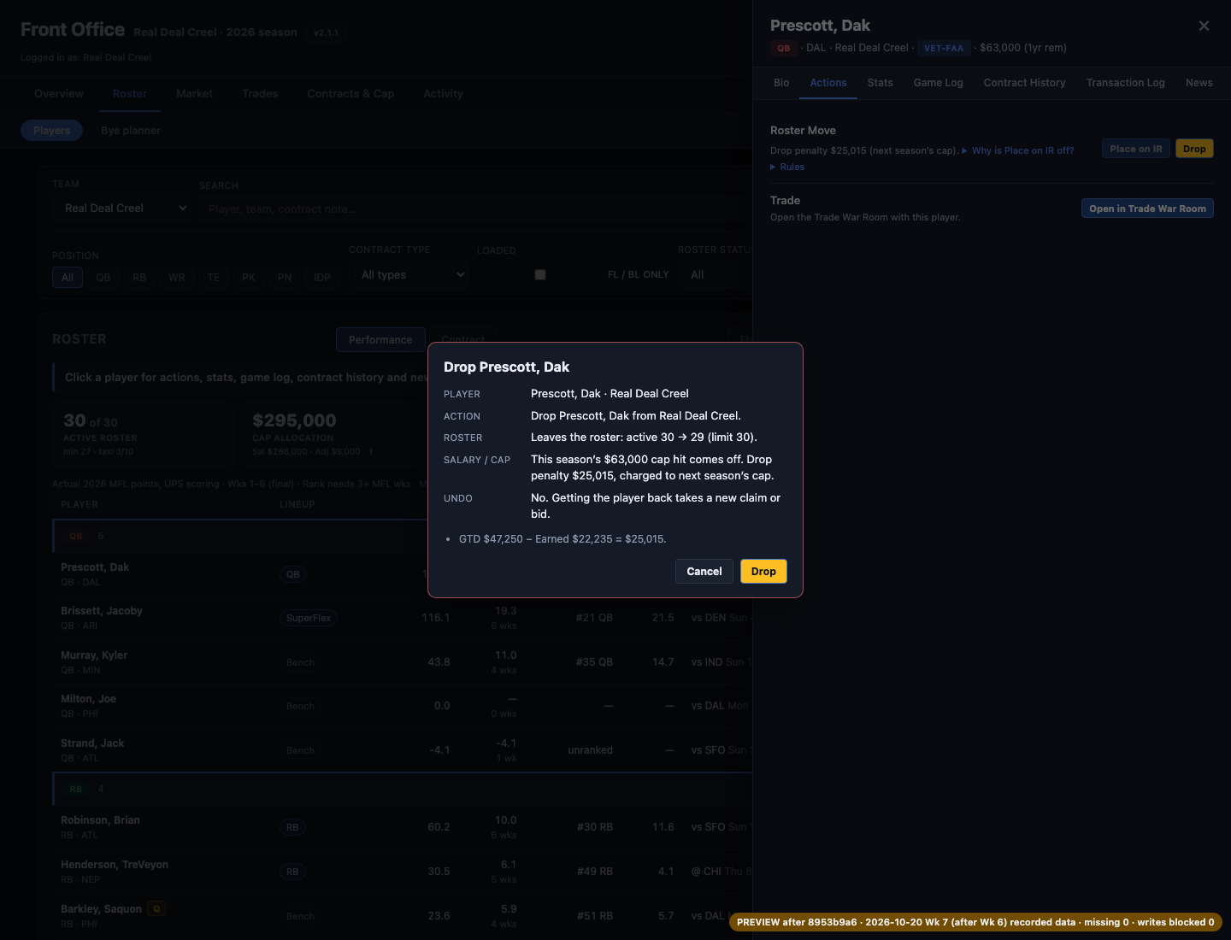Switch to the Bye planner view
The height and width of the screenshot is (940, 1231).
(131, 131)
